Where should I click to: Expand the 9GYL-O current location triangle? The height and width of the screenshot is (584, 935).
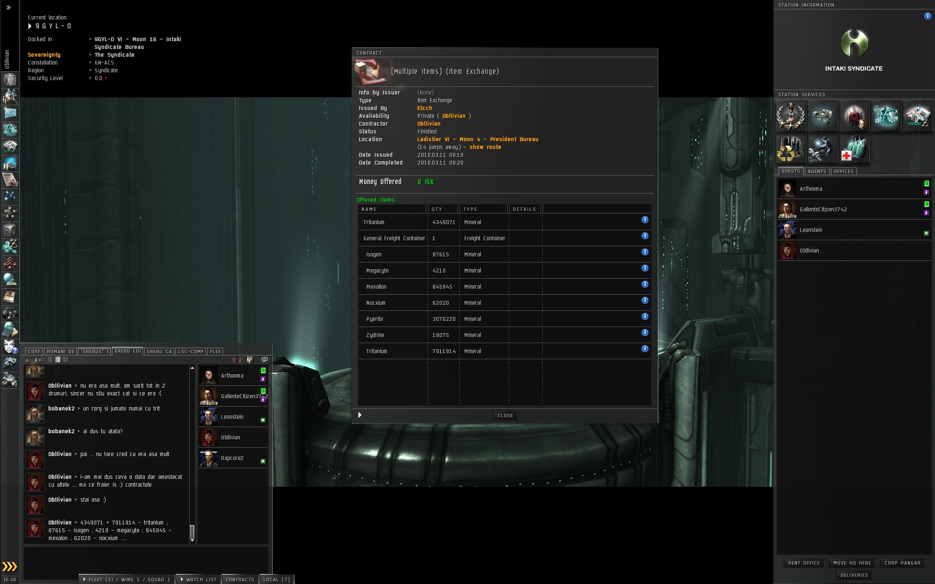pos(30,26)
